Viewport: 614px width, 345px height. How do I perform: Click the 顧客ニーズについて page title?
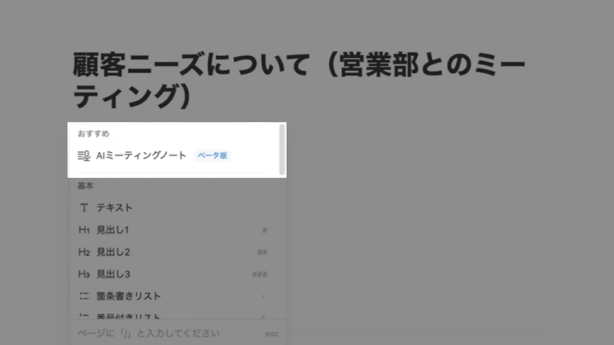point(298,78)
